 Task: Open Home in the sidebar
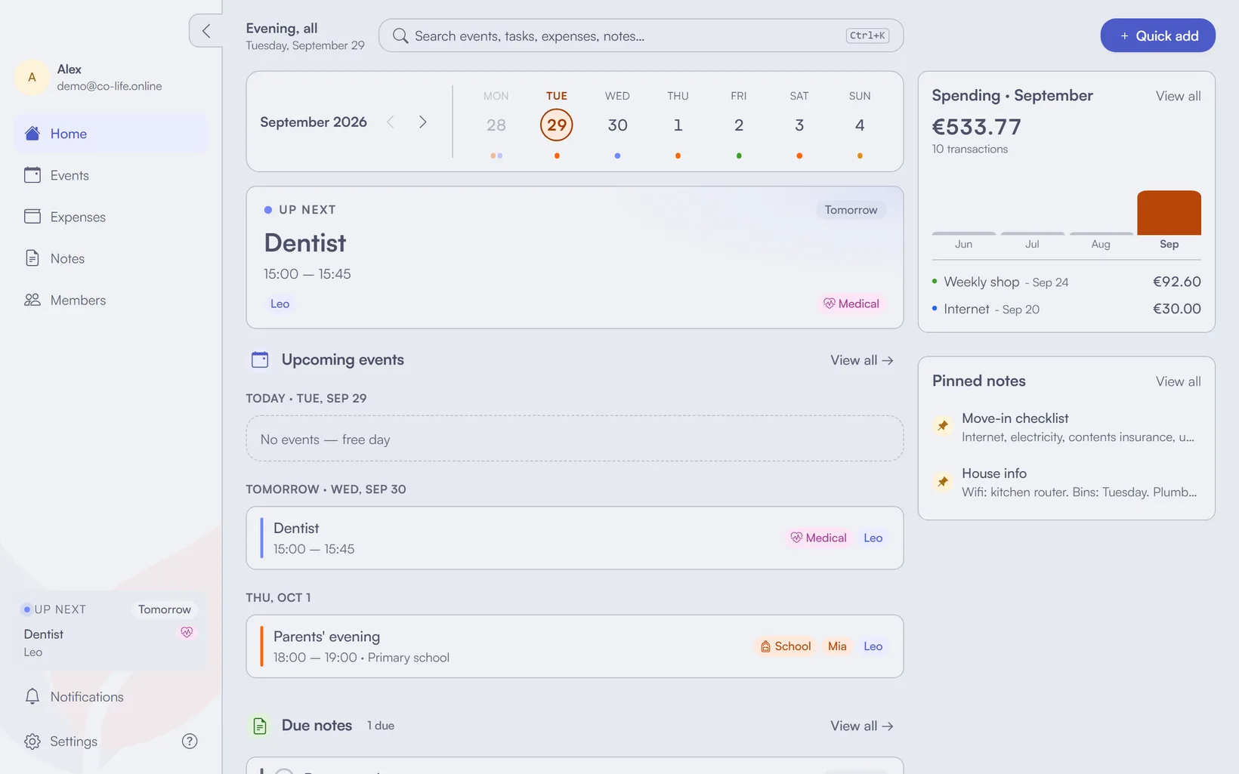(x=110, y=134)
